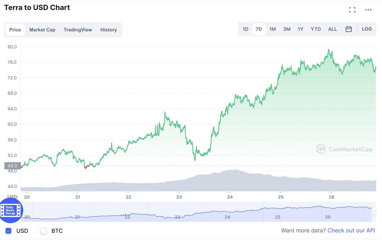Viewport: 382px width, 240px height.
Task: Toggle LOG scale on the chart
Action: tap(367, 29)
